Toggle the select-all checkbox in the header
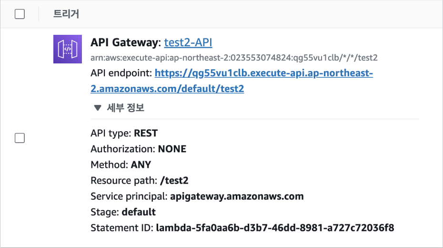 20,14
